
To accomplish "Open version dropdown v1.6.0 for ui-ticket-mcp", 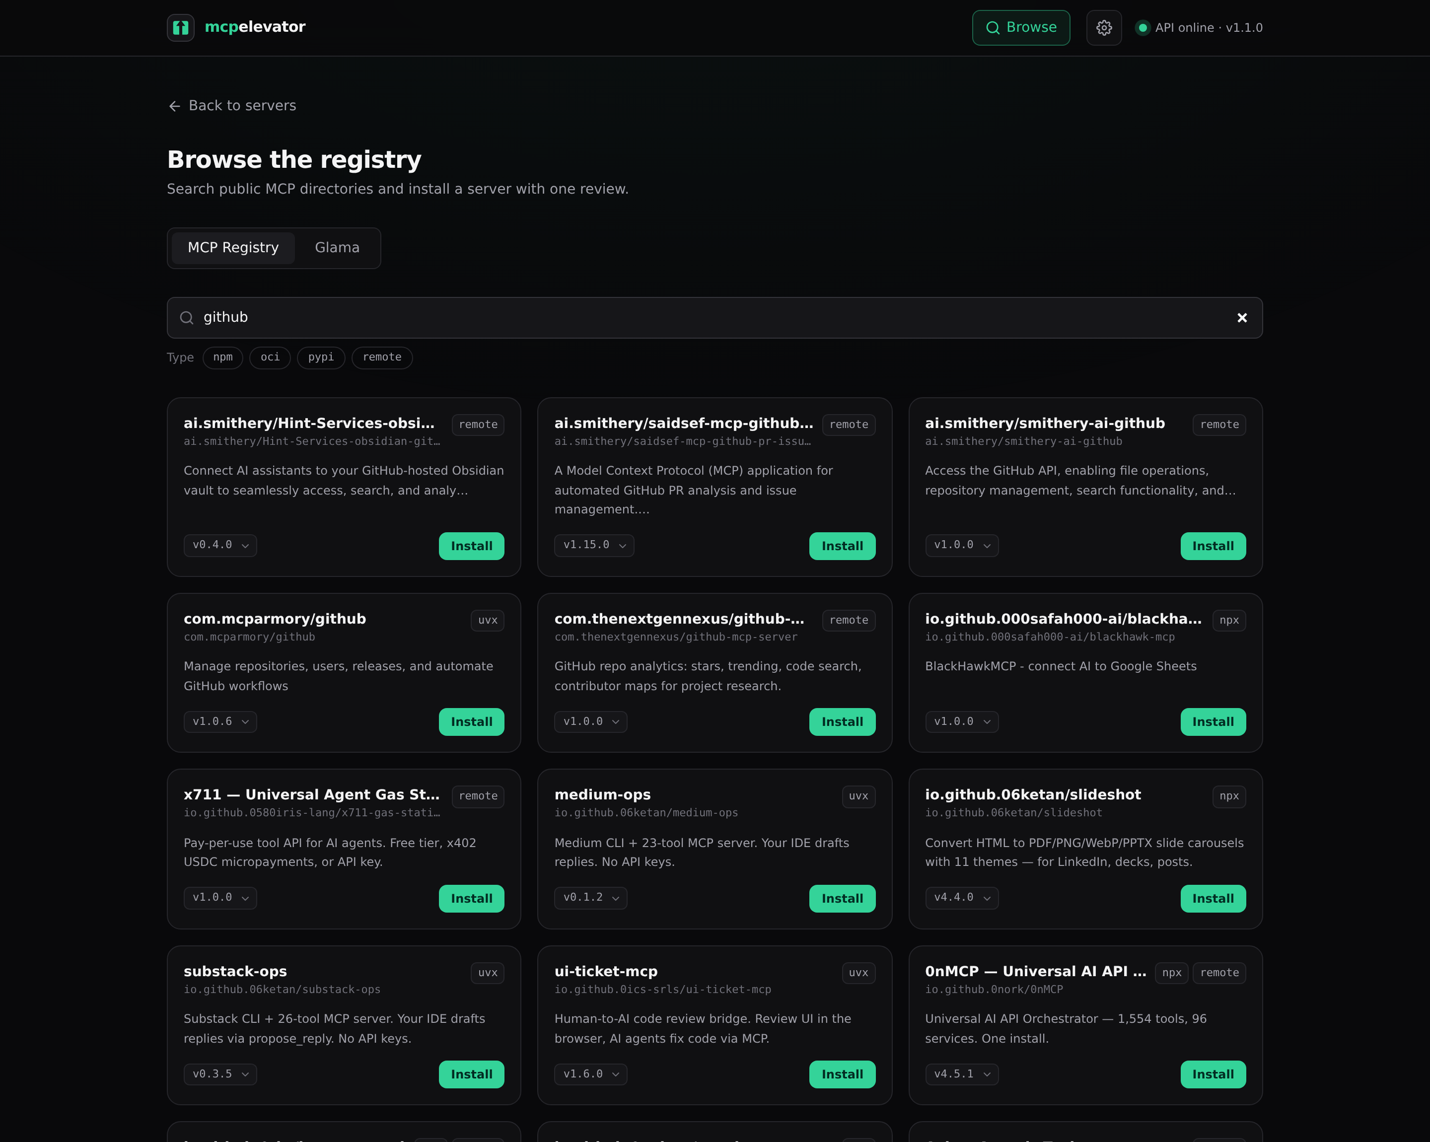I will 591,1074.
